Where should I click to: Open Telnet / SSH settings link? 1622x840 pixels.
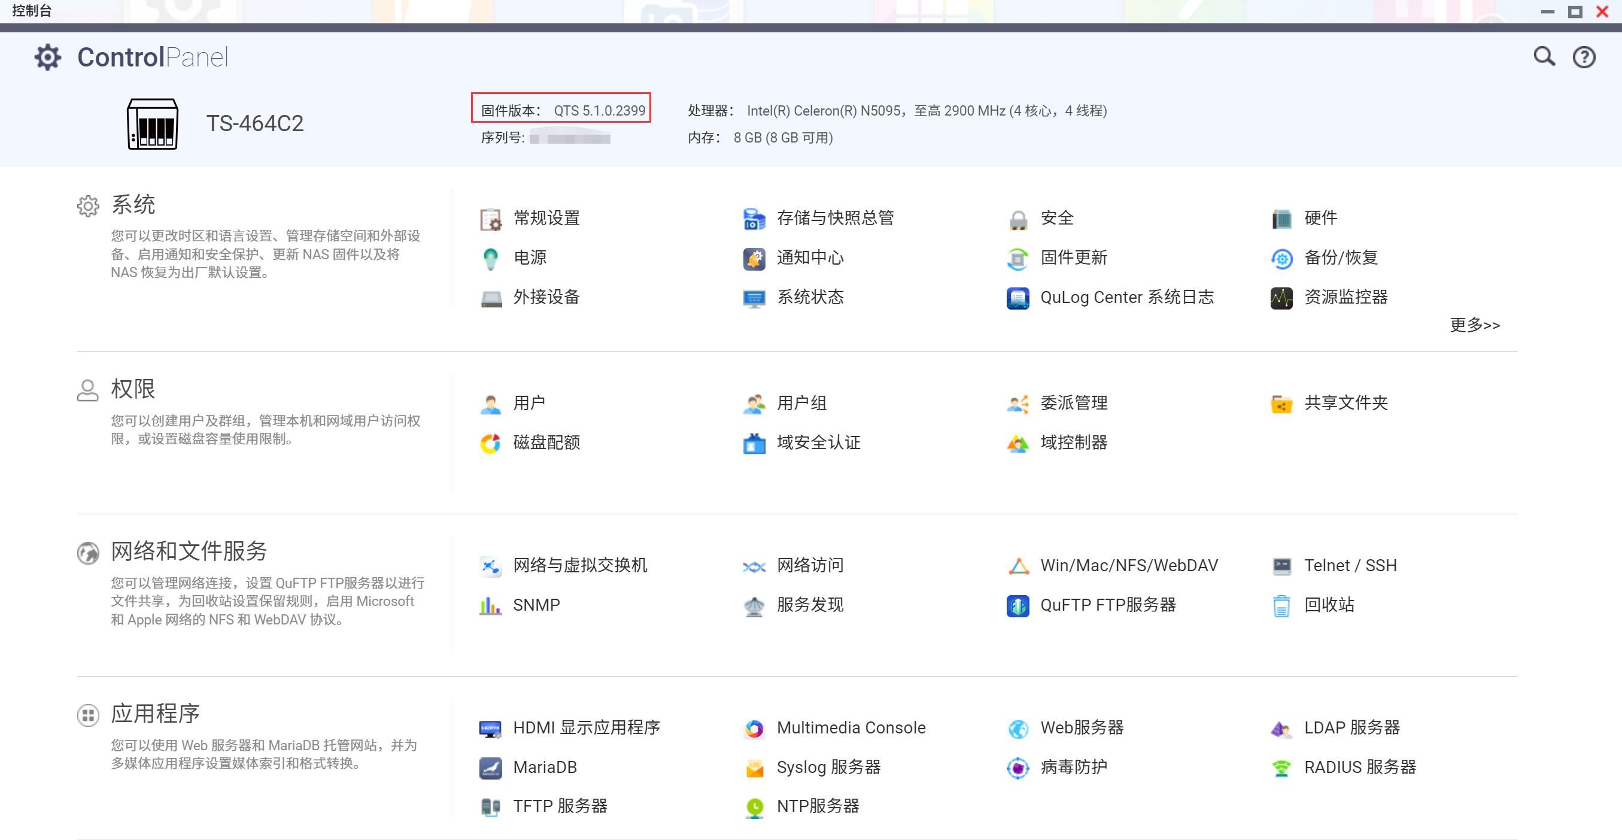click(x=1350, y=565)
